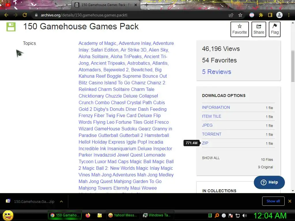Open the 5 Reviews link

coord(217,72)
